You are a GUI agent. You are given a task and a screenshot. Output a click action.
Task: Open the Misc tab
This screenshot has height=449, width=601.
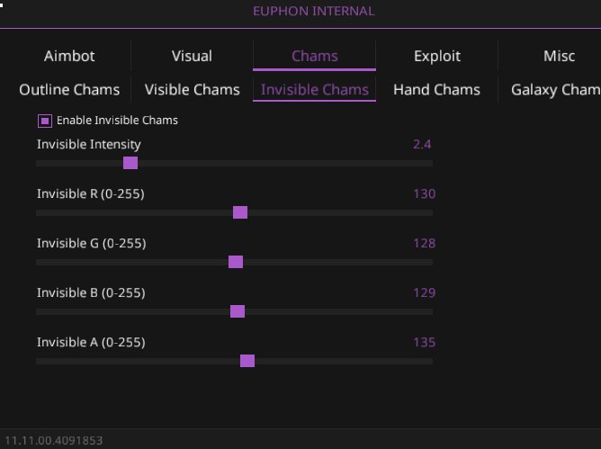coord(559,56)
